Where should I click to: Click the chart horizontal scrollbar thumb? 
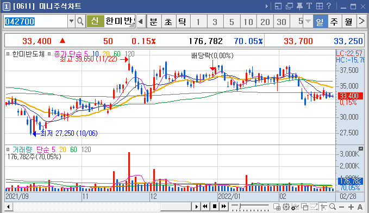176,207
